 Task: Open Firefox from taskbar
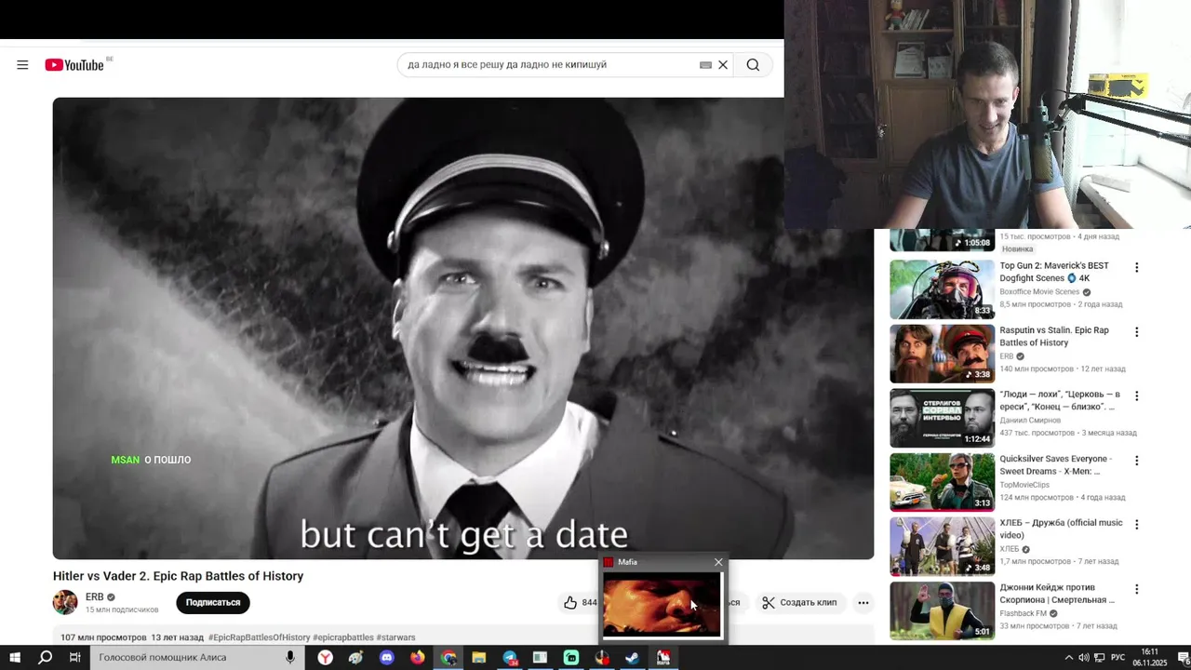(x=418, y=658)
